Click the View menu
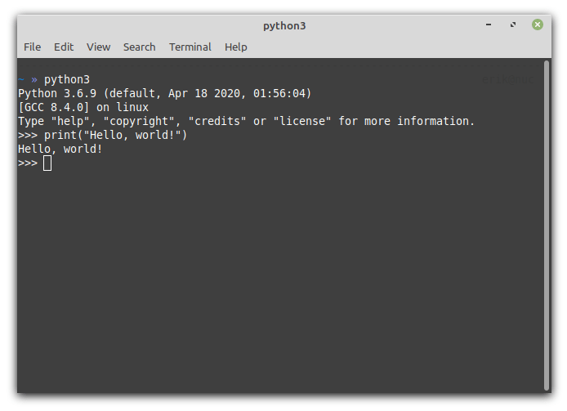 point(98,47)
